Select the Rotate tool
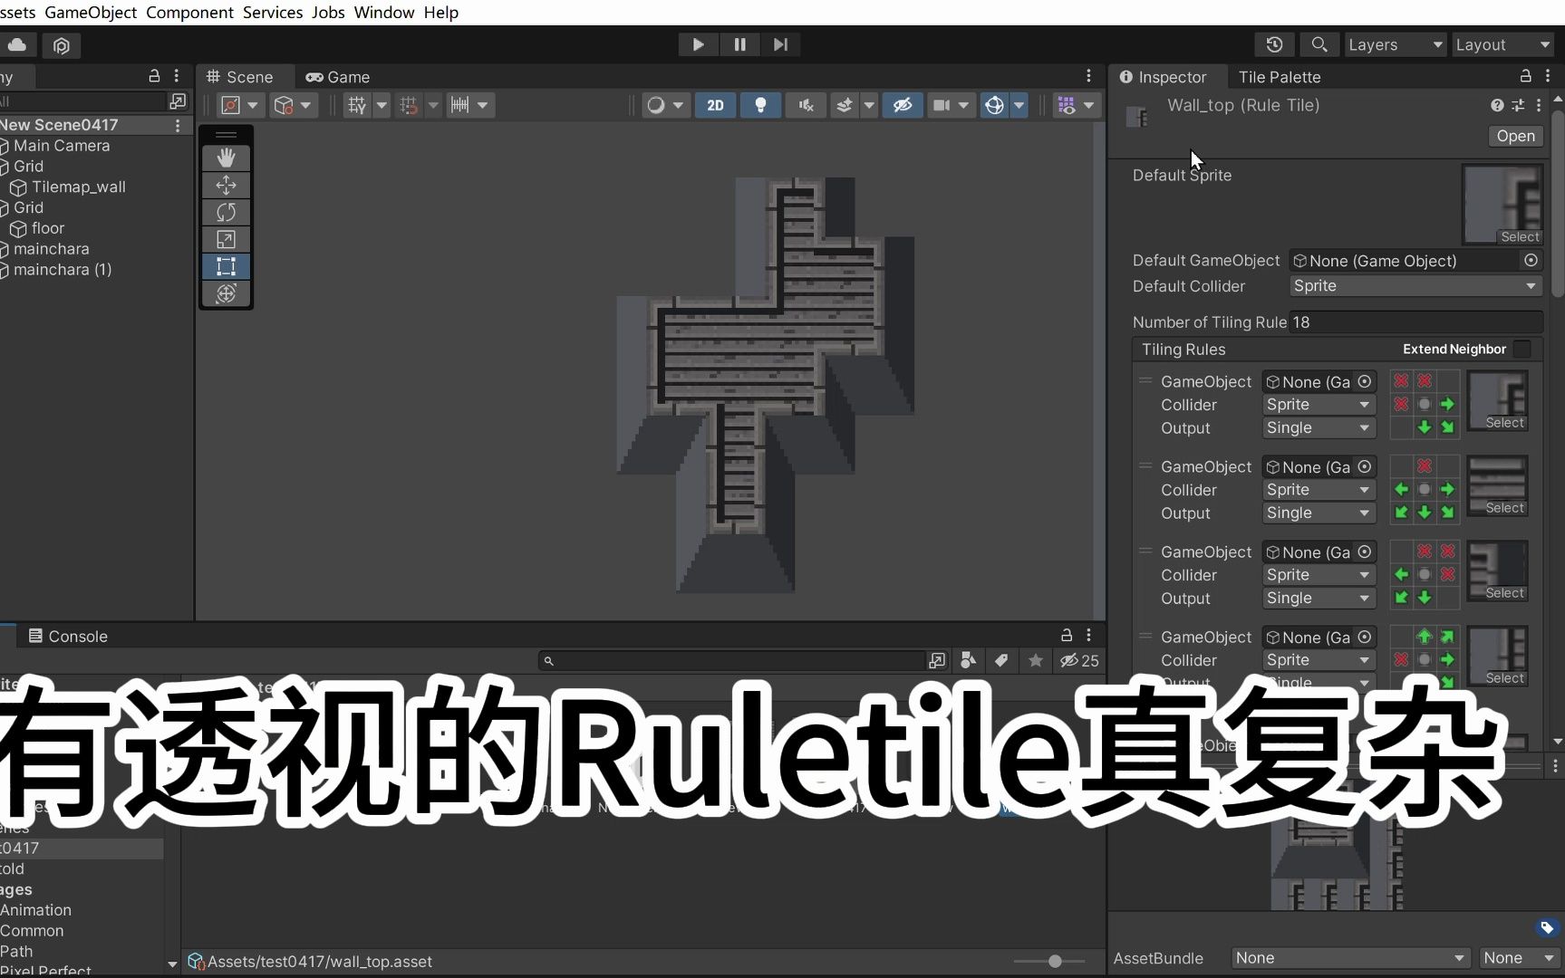Image resolution: width=1565 pixels, height=978 pixels. (226, 212)
